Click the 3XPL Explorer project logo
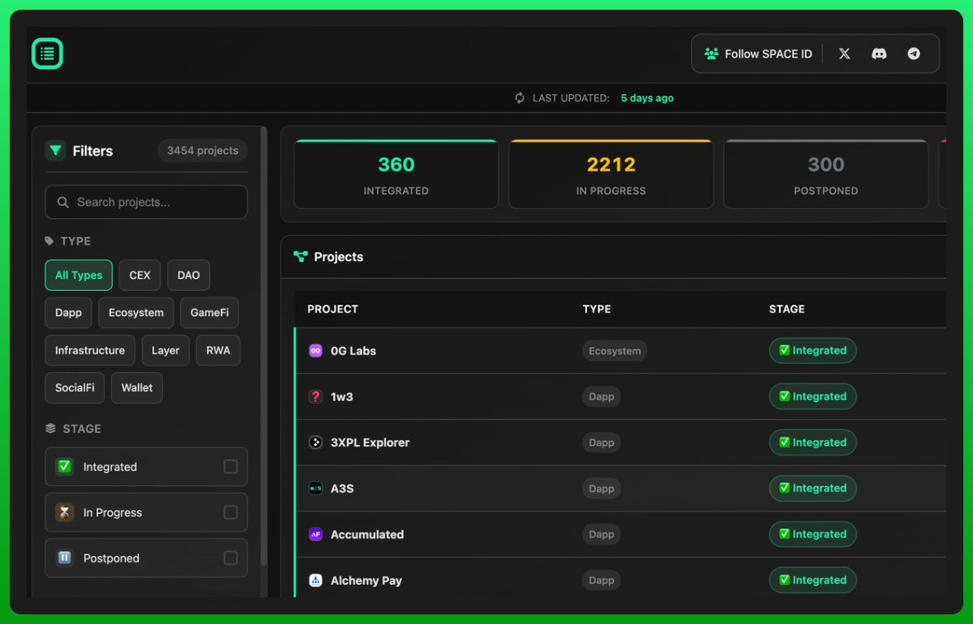Viewport: 973px width, 624px height. click(315, 442)
